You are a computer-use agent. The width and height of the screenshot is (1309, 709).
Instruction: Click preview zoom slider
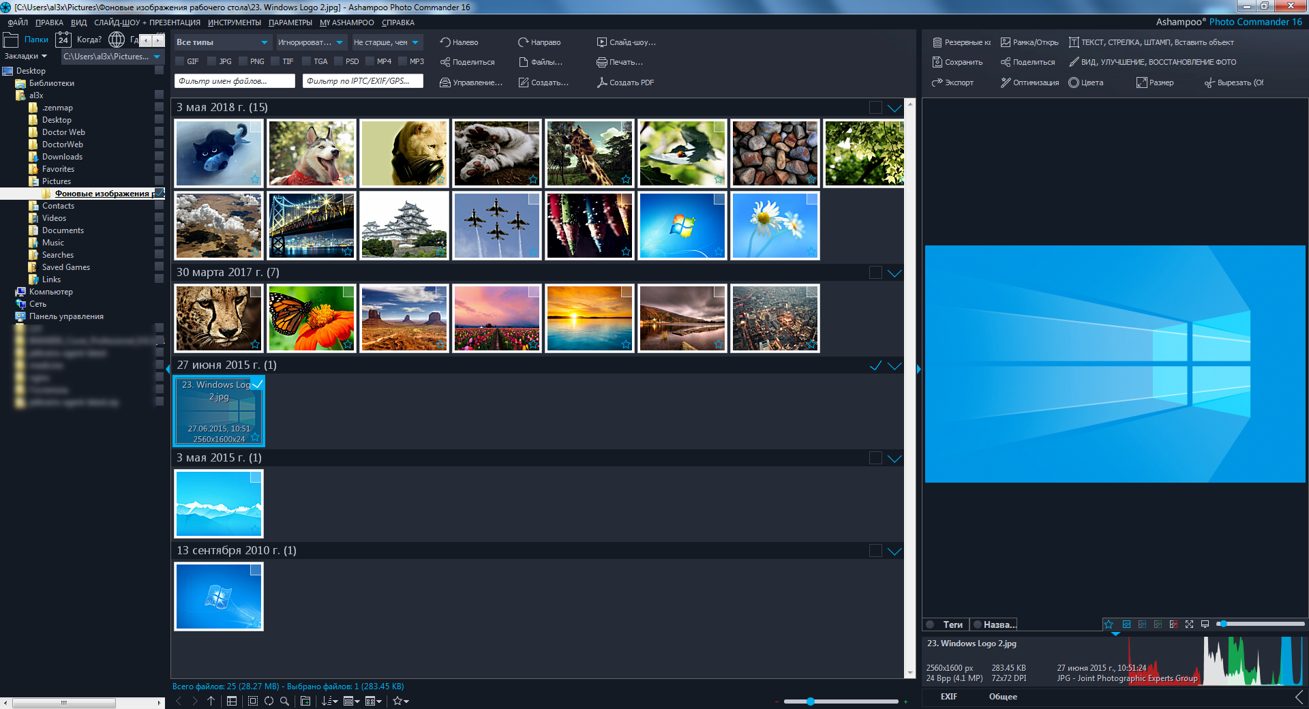tap(1261, 624)
